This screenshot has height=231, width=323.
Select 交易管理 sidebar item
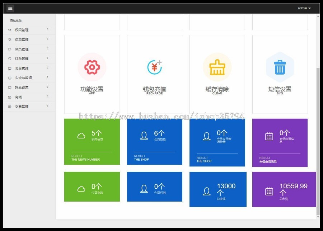[29, 107]
